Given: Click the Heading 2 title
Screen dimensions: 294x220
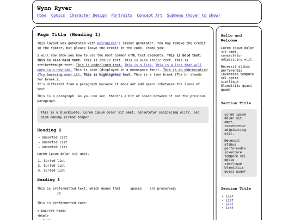Looking at the screenshot, I should [x=49, y=130].
